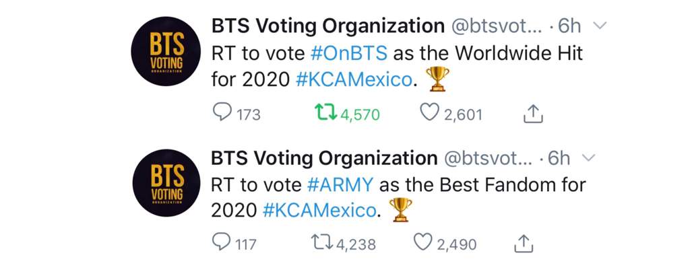Share the #ARMY Best Fandom tweet
The width and height of the screenshot is (690, 280).
click(524, 244)
